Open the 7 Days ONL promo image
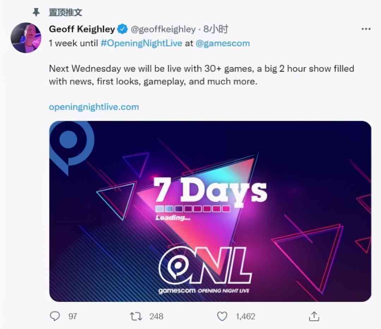Viewport: 381px width, 329px height. (210, 211)
